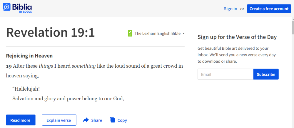Open the Sign in link

tap(230, 9)
